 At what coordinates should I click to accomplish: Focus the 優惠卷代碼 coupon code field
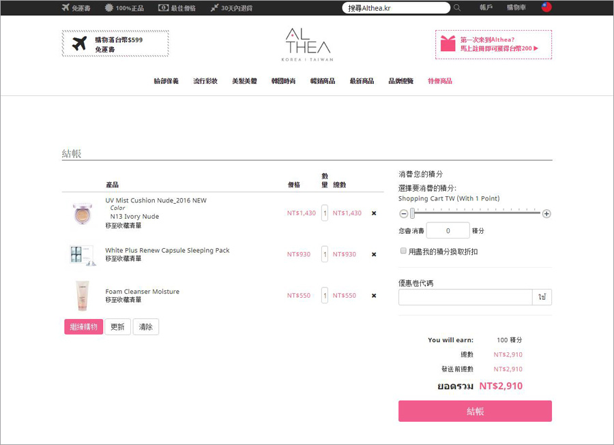pos(465,297)
